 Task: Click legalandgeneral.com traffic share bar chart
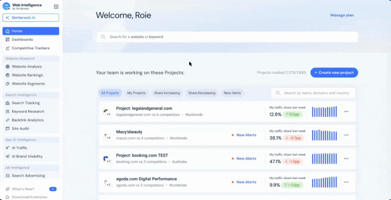pos(324,112)
